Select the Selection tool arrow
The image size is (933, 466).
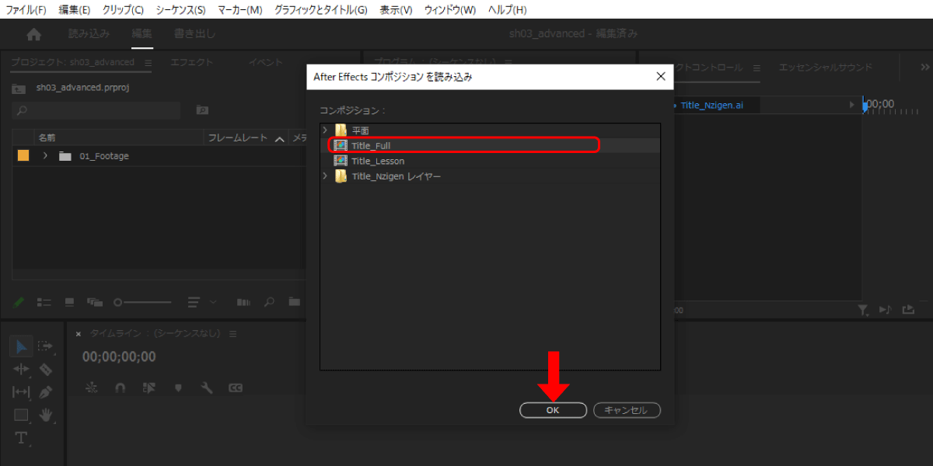[x=21, y=346]
